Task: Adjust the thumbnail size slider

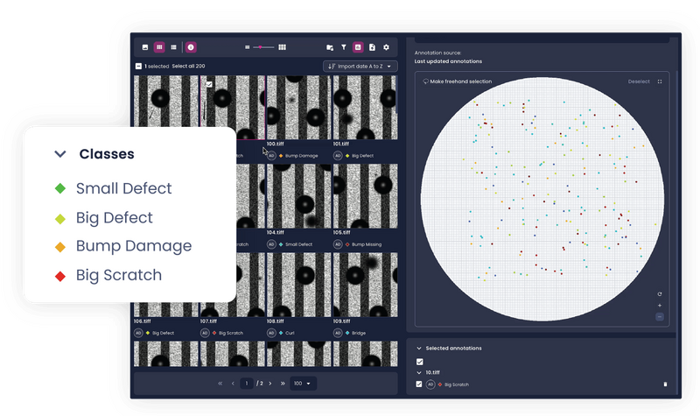Action: click(x=260, y=47)
